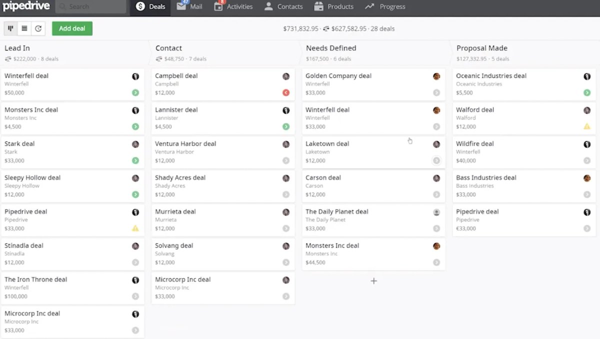
Task: Click grey activity arrow on Stínadla deal
Action: click(x=135, y=262)
